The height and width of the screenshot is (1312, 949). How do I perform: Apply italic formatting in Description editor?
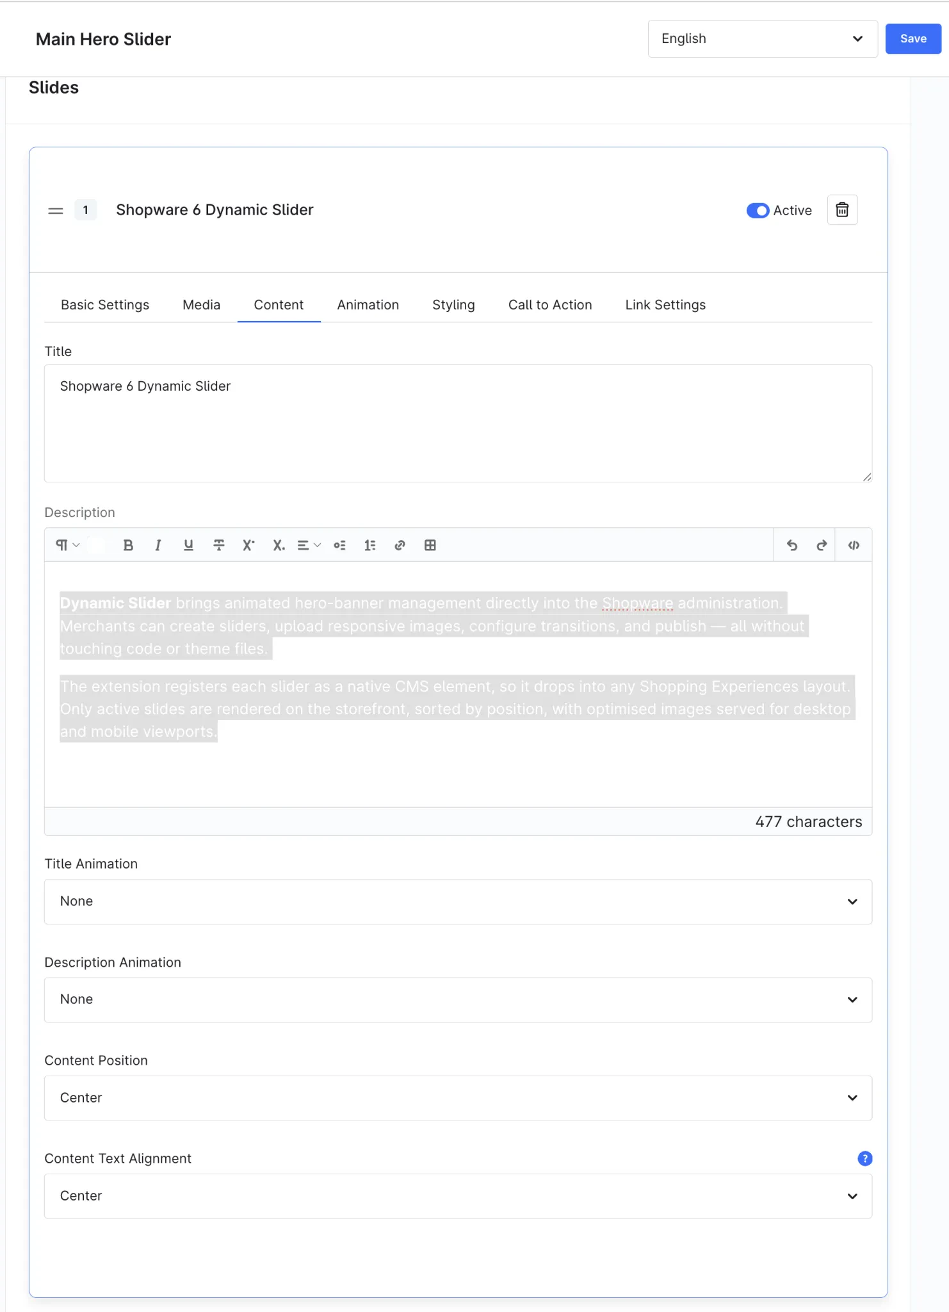tap(158, 545)
